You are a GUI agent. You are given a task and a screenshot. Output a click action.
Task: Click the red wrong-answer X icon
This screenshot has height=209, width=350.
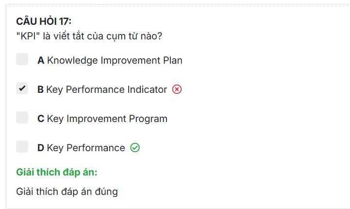[x=177, y=89]
